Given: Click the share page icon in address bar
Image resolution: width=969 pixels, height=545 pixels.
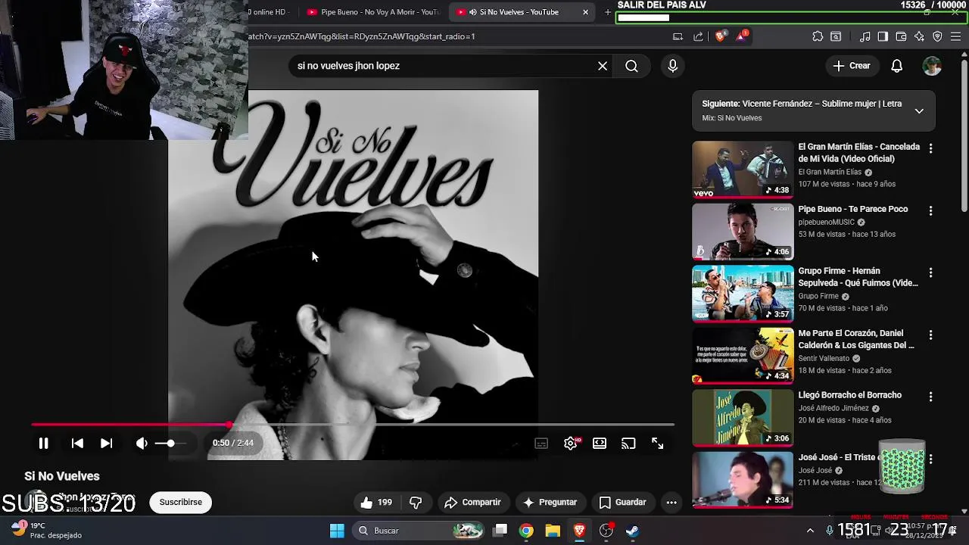Looking at the screenshot, I should pos(698,36).
